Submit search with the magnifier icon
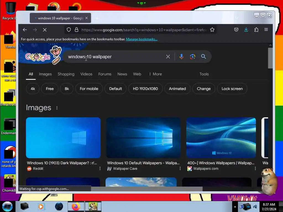Viewport: 283px width, 212px height. click(x=203, y=57)
